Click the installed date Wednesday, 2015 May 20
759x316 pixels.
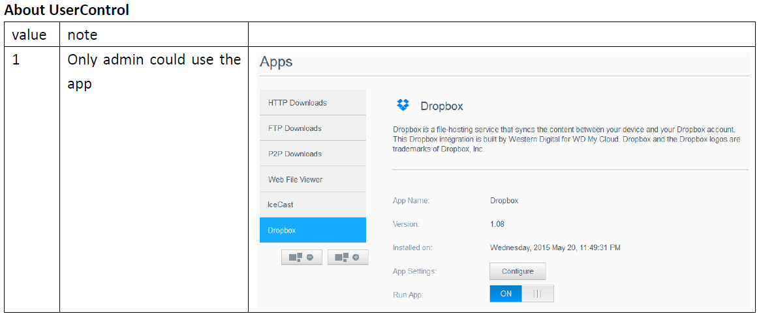(x=555, y=248)
